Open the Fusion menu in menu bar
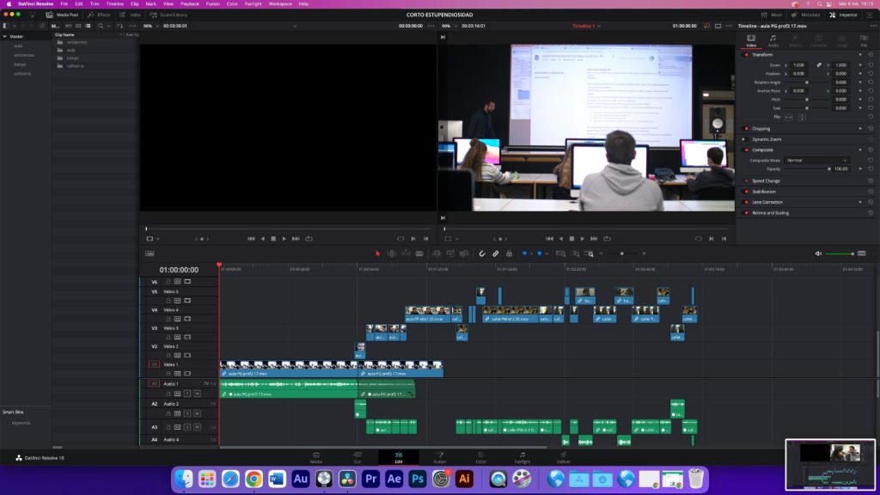Image resolution: width=880 pixels, height=495 pixels. 213,4
